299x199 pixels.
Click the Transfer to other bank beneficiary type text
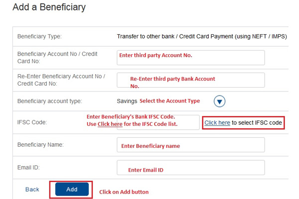pyautogui.click(x=202, y=36)
